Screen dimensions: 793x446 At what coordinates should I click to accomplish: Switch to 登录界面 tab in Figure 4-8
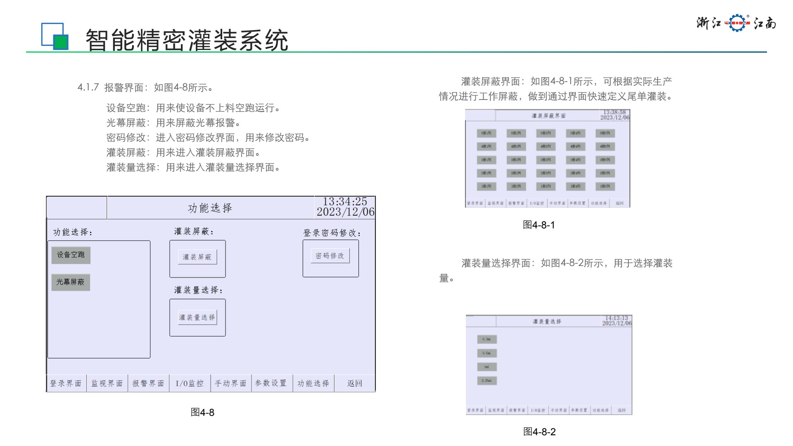66,384
